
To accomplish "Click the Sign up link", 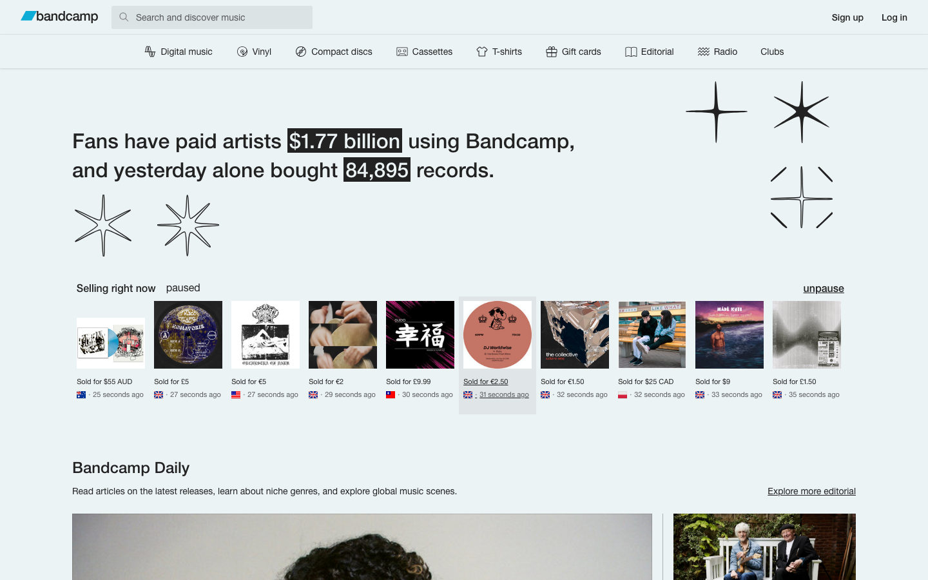I will [847, 17].
